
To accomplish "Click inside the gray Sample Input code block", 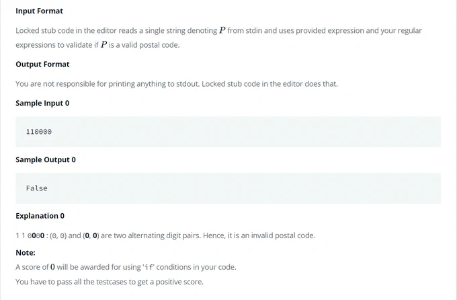I will (229, 132).
